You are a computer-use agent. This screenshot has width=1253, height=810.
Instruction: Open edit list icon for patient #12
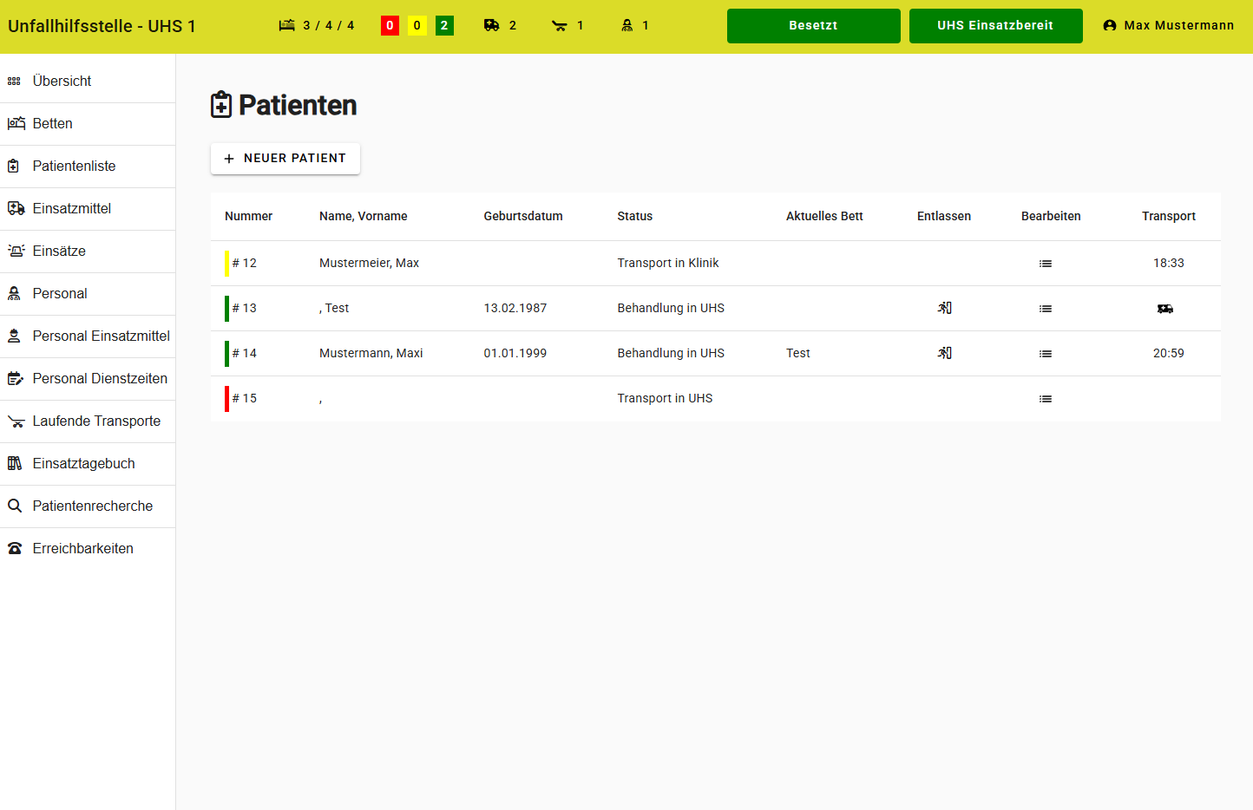coord(1045,264)
